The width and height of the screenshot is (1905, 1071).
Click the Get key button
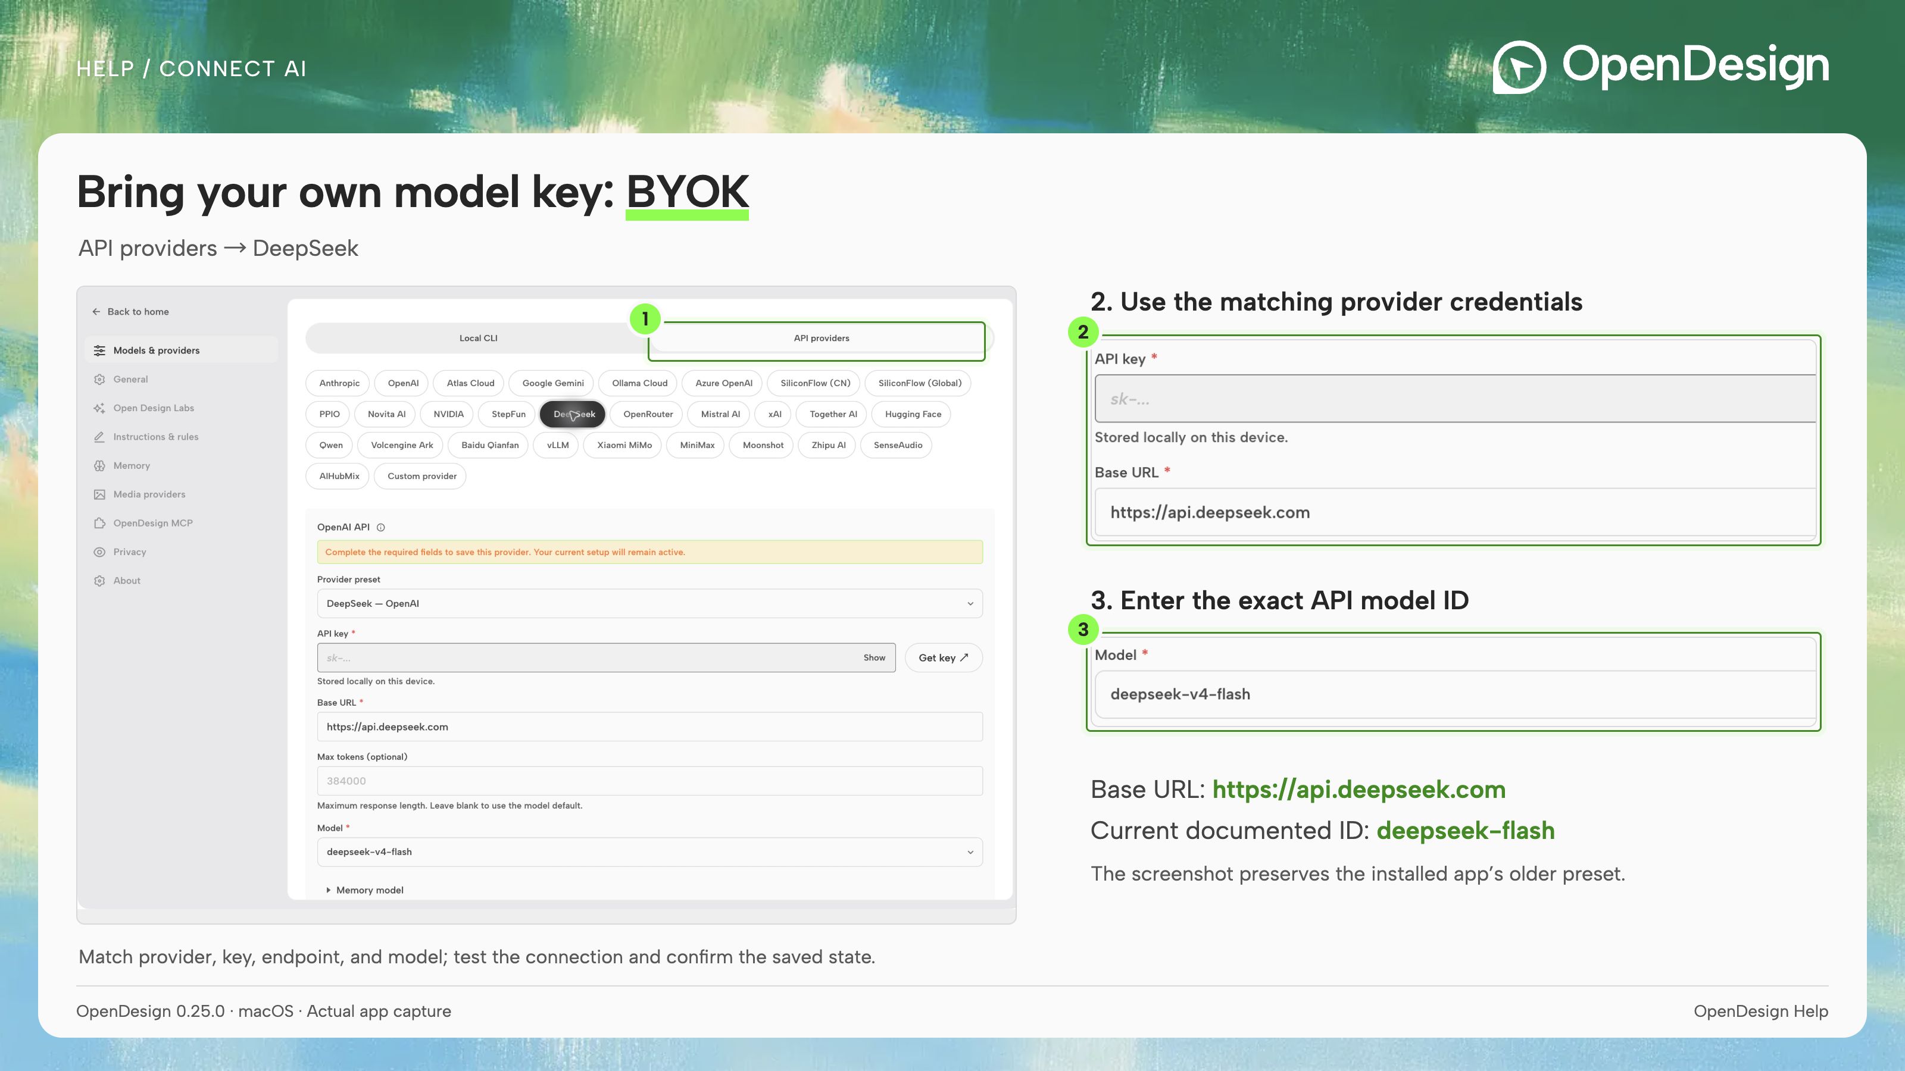pyautogui.click(x=943, y=657)
